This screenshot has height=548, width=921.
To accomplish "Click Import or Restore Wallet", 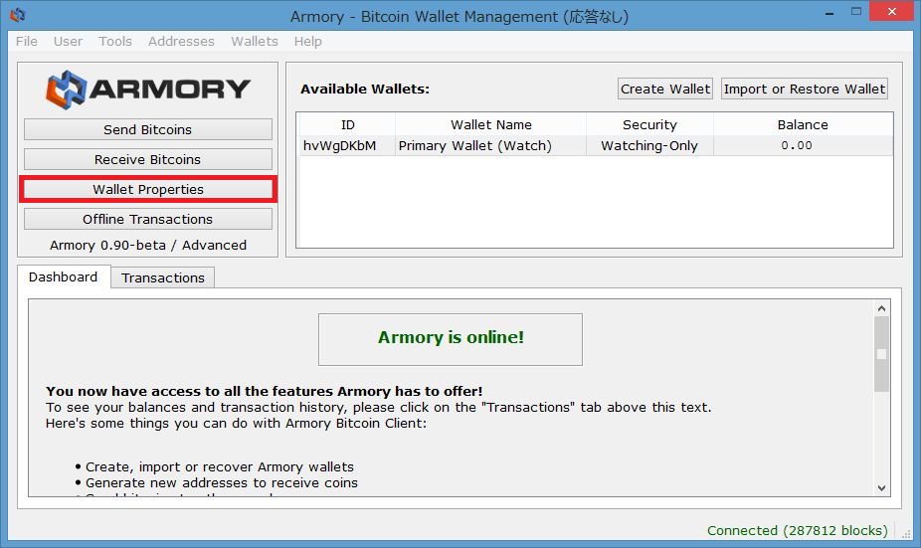I will [804, 89].
